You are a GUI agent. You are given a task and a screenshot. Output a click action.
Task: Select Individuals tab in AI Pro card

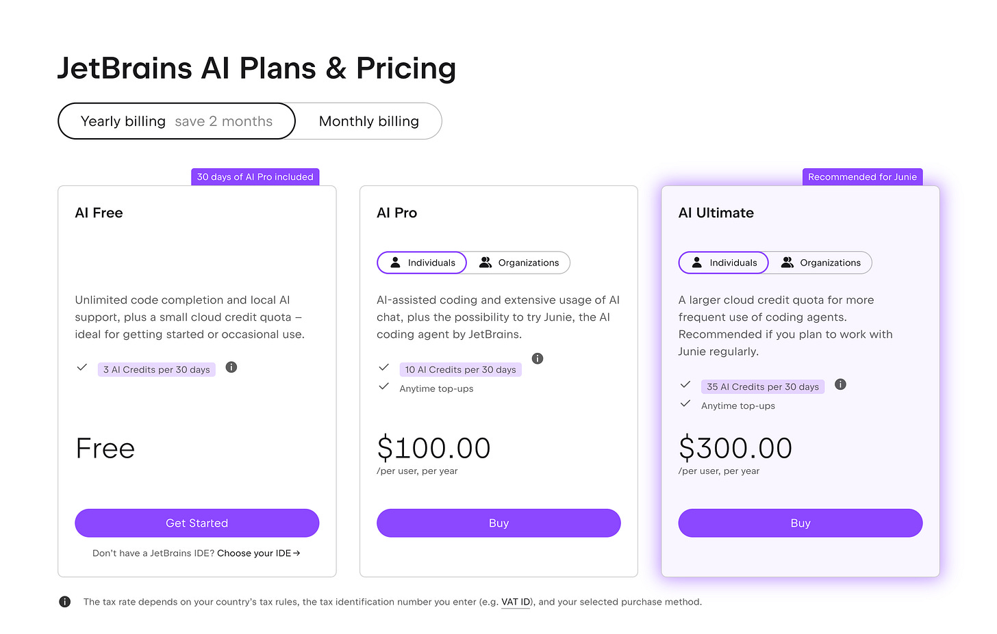[422, 263]
